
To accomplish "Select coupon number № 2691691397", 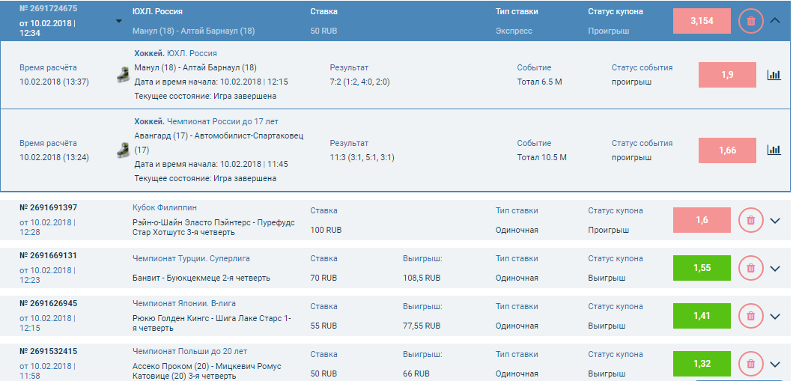I will tap(48, 207).
